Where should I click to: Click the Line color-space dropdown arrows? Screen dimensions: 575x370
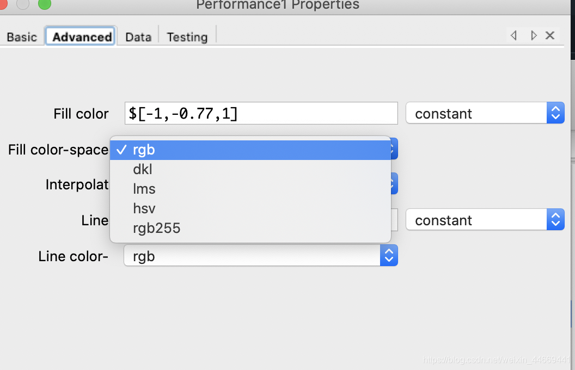coord(389,256)
